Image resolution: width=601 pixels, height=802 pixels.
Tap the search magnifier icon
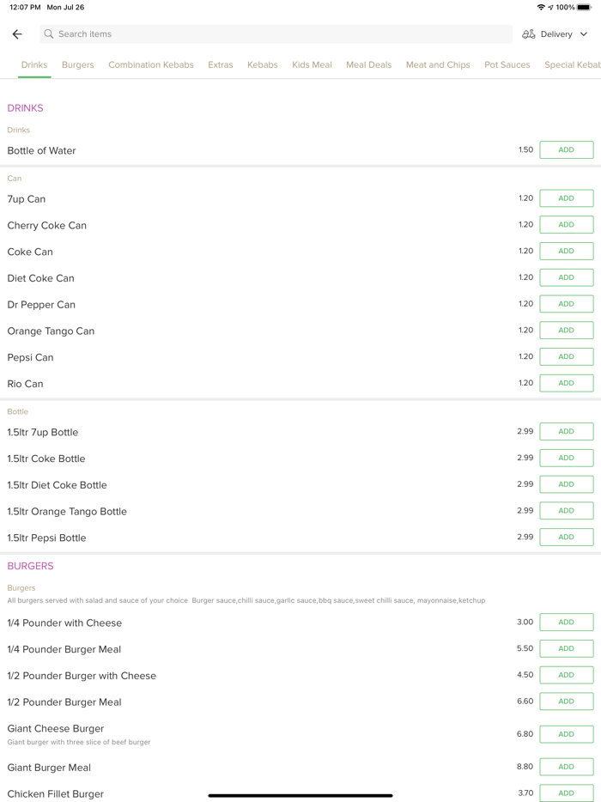coord(49,34)
